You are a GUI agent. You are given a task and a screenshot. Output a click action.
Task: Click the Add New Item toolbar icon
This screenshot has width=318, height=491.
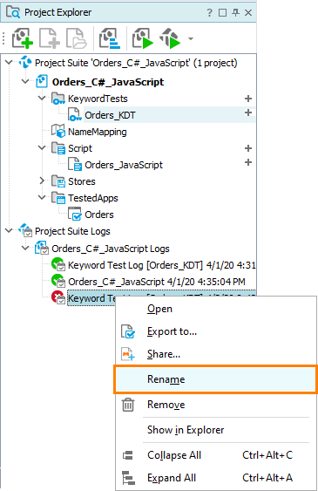50,38
